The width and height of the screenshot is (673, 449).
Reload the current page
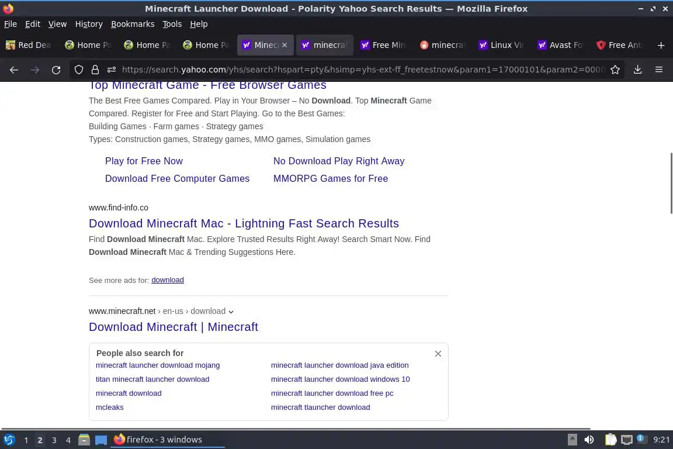56,70
